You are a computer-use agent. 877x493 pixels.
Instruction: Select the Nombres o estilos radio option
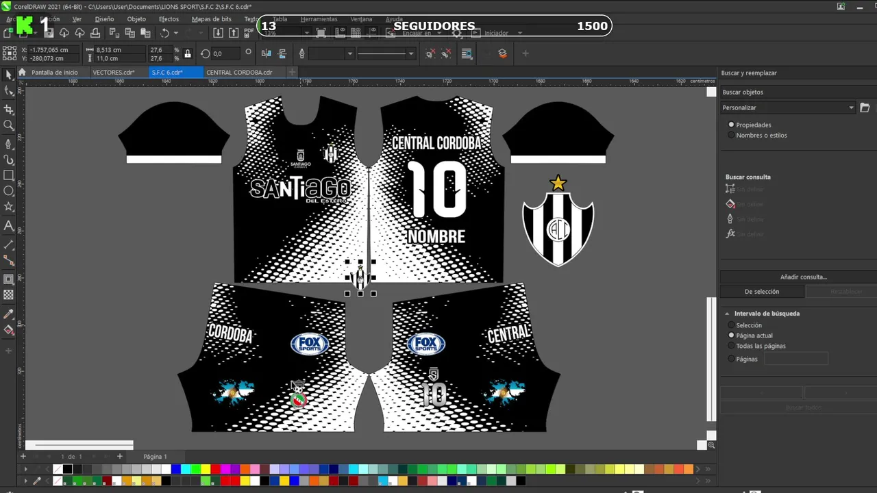pos(731,135)
